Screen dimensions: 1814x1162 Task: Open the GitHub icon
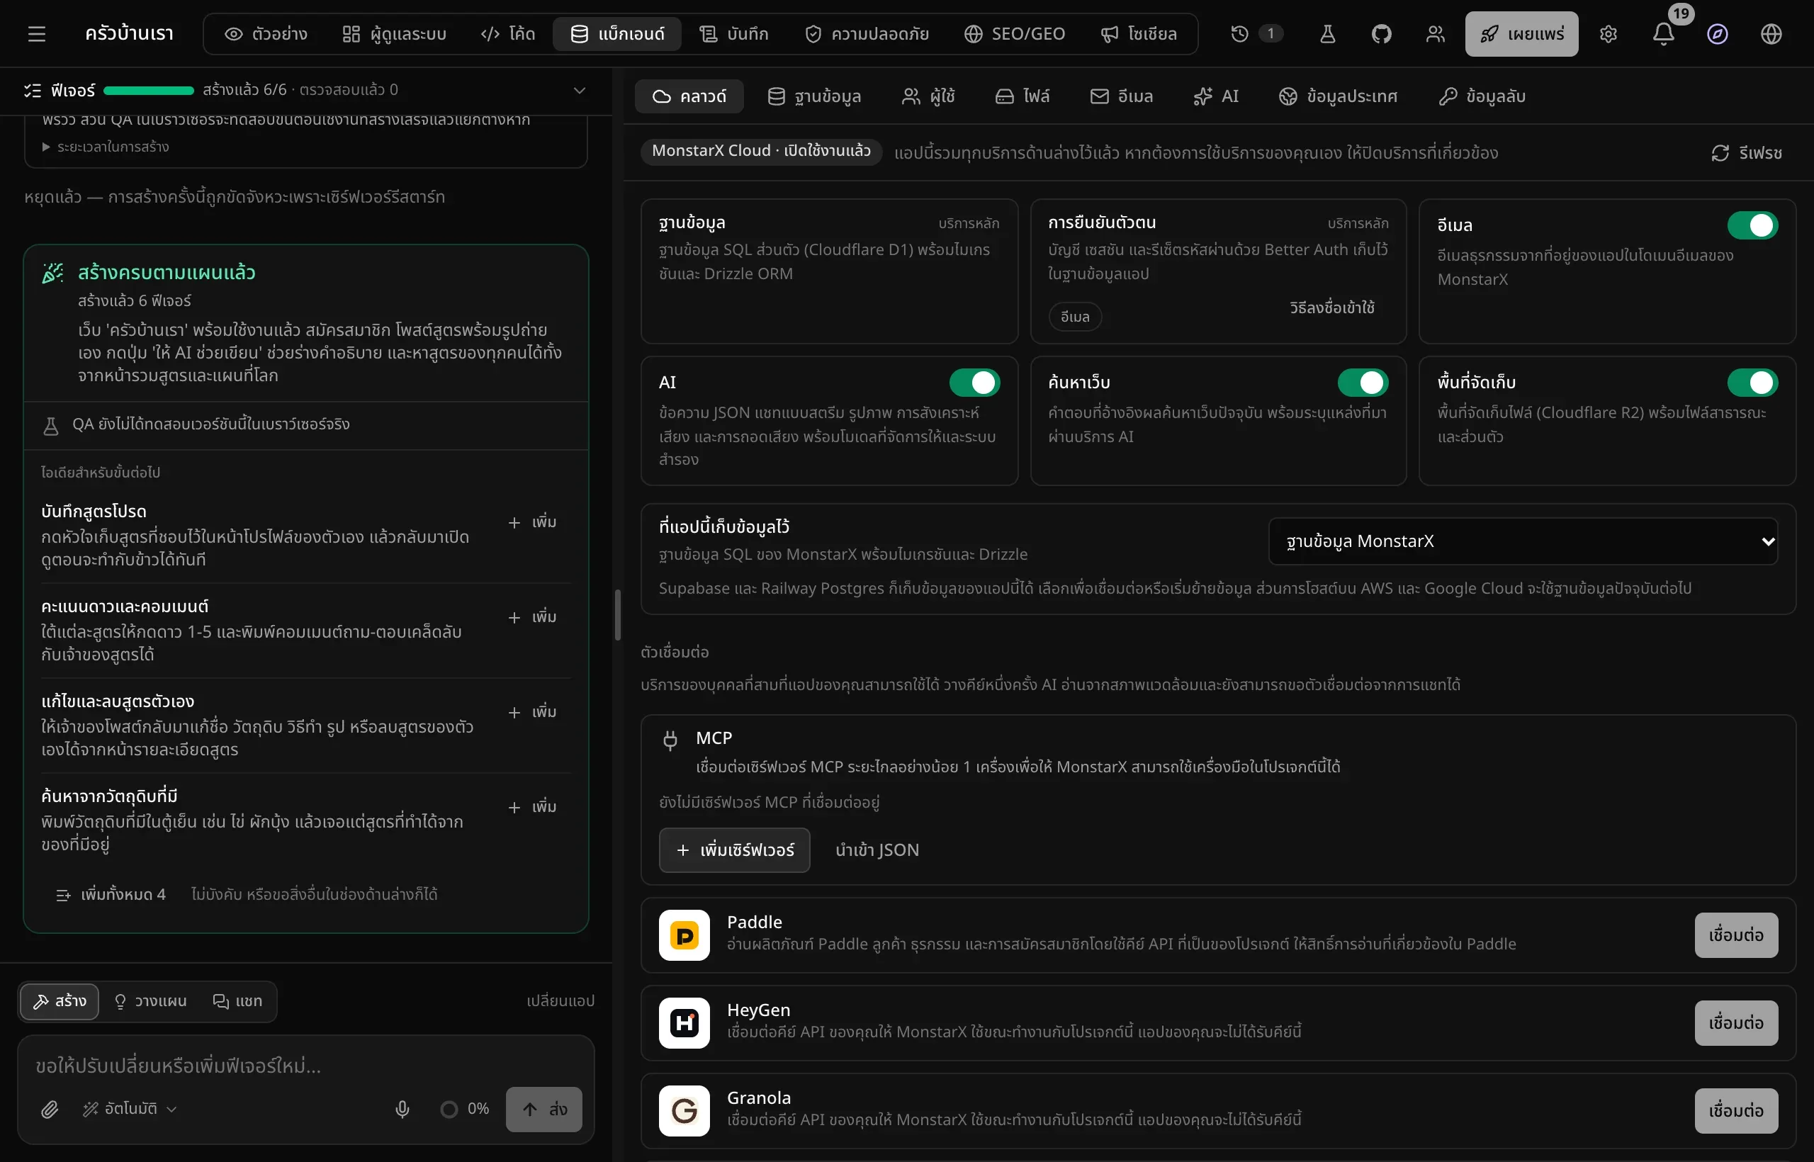1381,34
